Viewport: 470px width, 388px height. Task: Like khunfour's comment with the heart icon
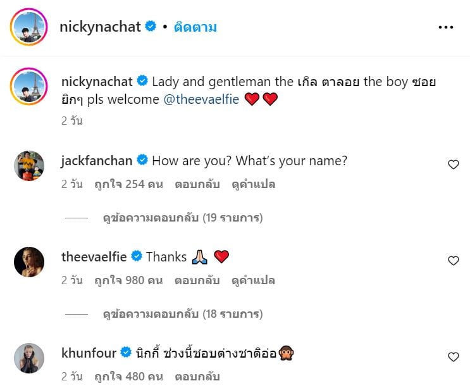453,357
